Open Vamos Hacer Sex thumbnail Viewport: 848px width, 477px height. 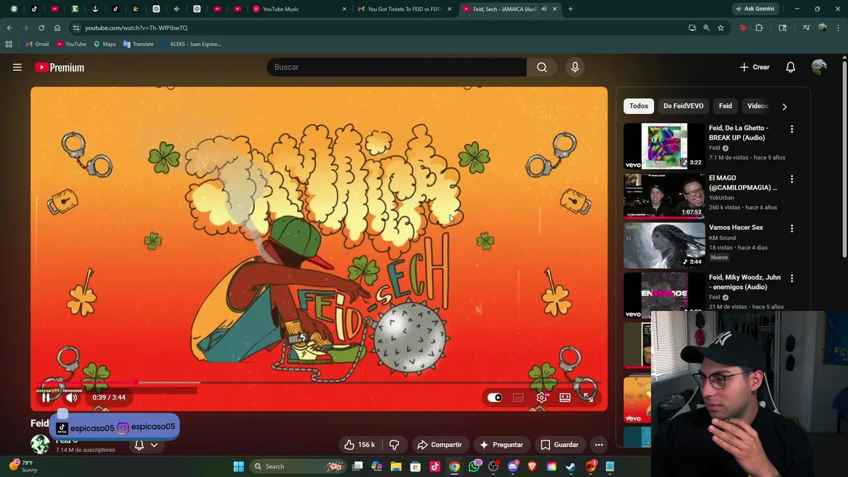click(664, 245)
